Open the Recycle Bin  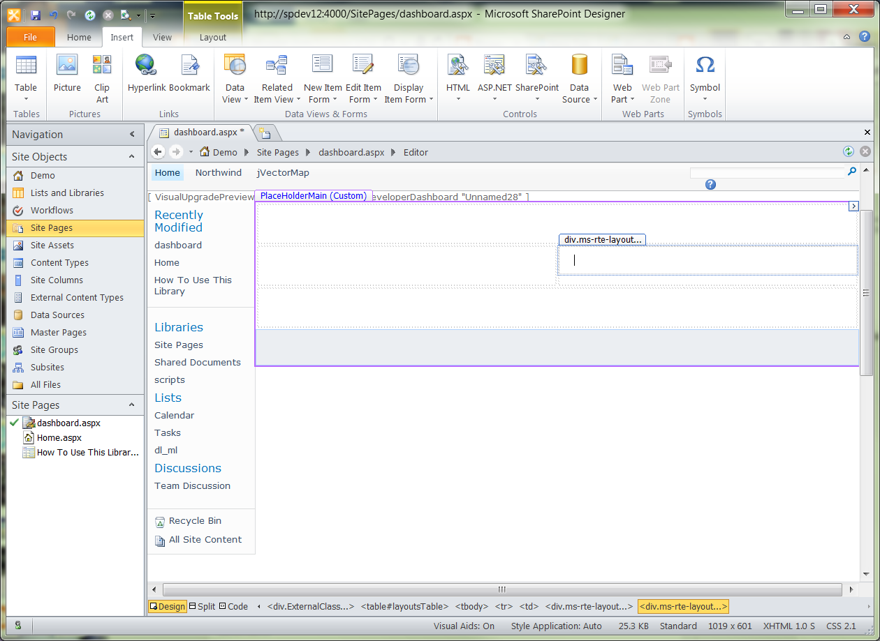pos(194,520)
